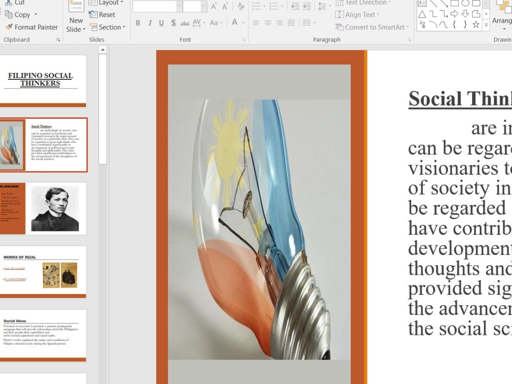512x384 pixels.
Task: Select the Jose Rizal portrait slide thumbnail
Action: tap(43, 209)
